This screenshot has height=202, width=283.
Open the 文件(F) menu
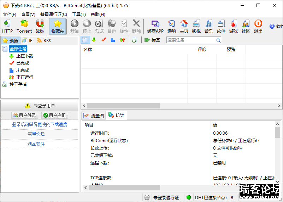click(10, 14)
